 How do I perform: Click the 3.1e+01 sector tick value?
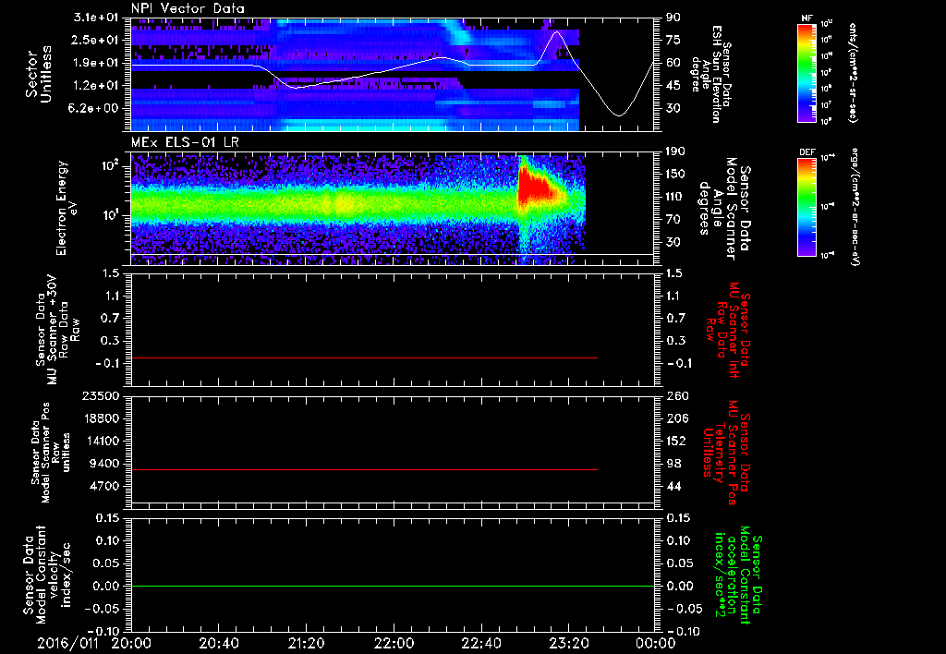click(x=96, y=17)
